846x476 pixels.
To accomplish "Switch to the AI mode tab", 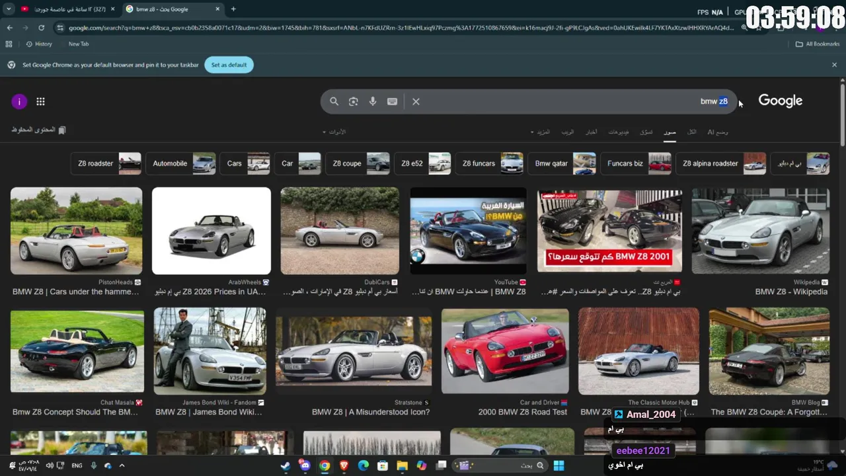I will (x=718, y=132).
